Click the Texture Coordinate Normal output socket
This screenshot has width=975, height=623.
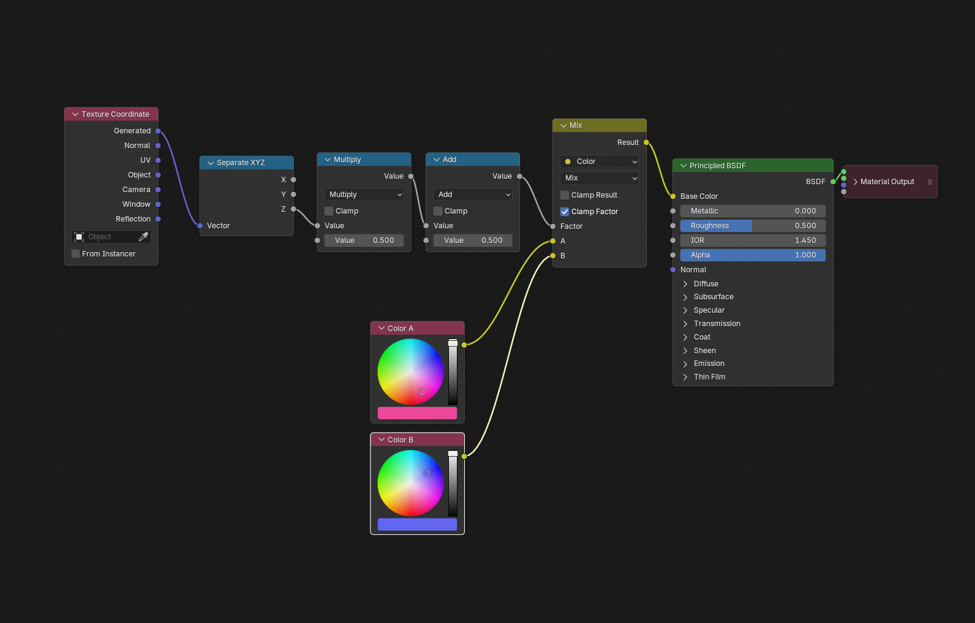click(158, 146)
